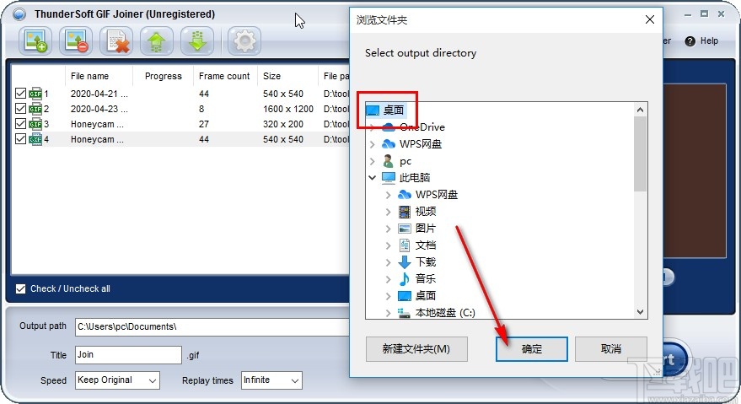Collapse the 此电脑 tree node
Viewport: 741px width, 404px height.
click(373, 177)
